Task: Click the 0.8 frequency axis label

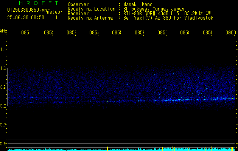Action: (3, 106)
